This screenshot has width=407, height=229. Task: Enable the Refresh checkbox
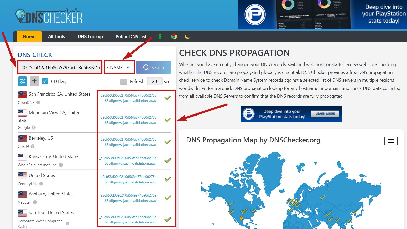tap(123, 81)
